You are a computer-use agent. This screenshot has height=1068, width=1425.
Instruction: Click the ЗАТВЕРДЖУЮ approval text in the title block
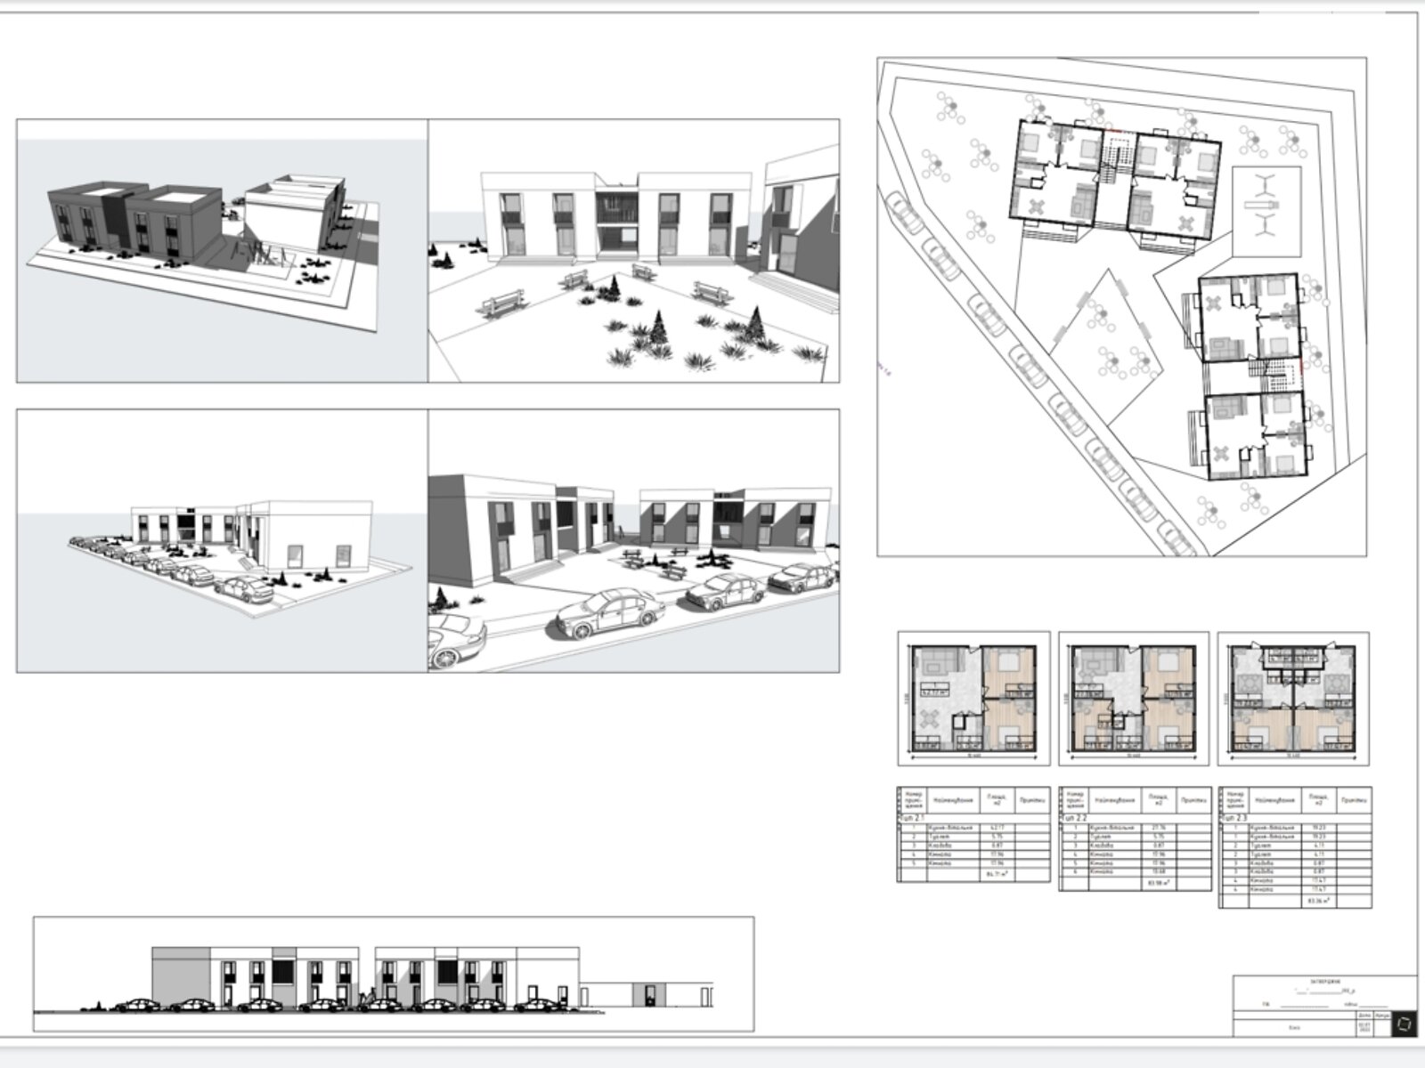pos(1323,982)
